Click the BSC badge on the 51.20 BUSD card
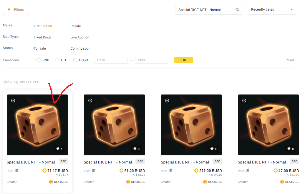 (x=140, y=161)
